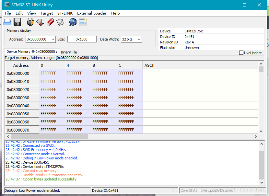
Task: Select the address row 0x08000030
Action: pos(22,98)
